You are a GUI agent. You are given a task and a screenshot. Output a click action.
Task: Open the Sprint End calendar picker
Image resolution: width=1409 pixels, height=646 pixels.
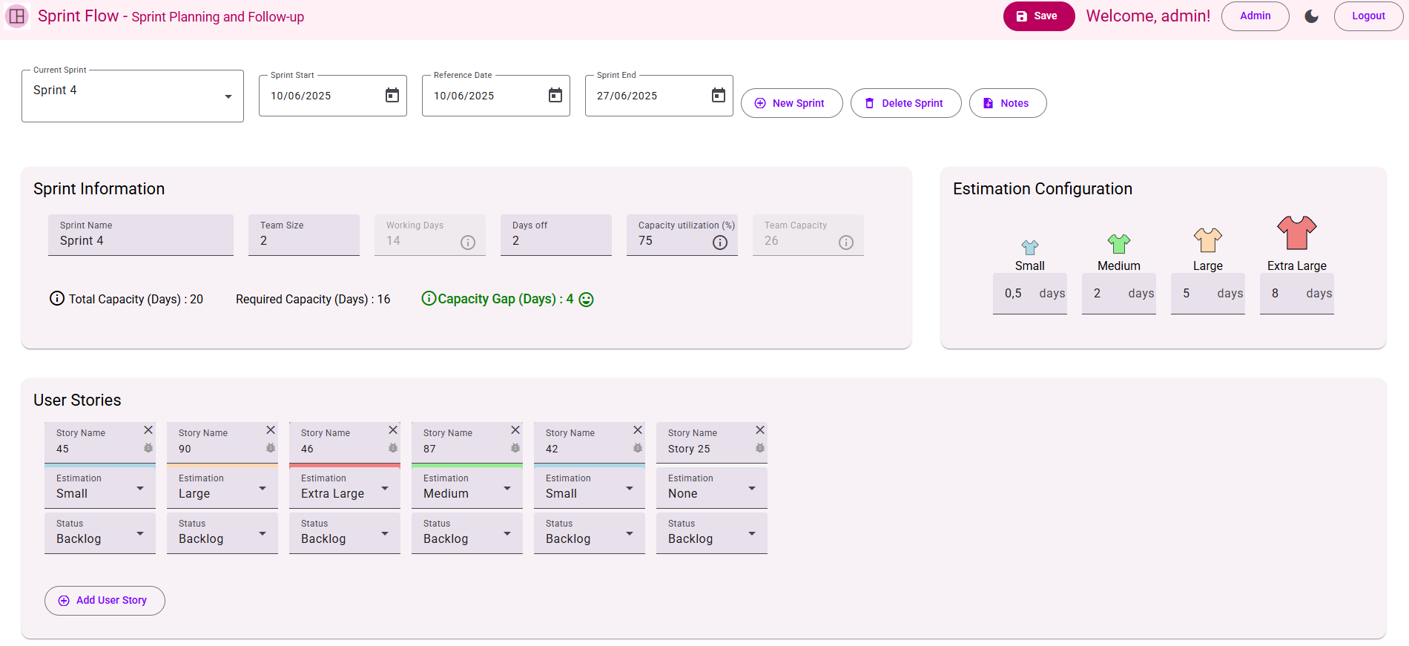(x=718, y=96)
